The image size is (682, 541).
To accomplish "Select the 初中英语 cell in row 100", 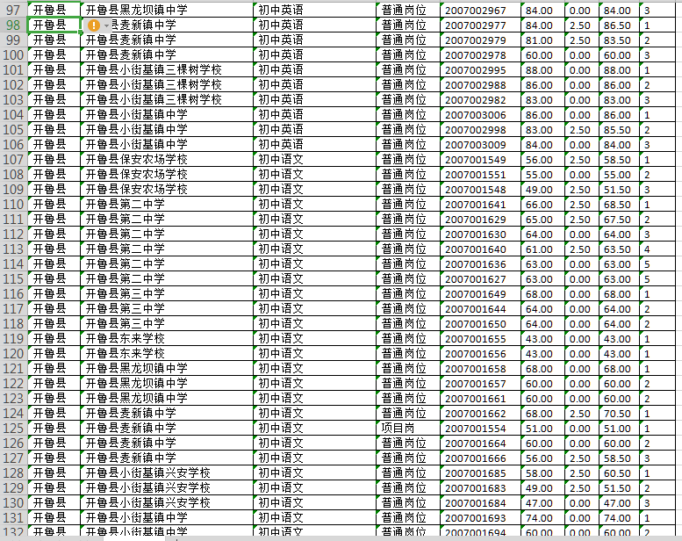I will tap(316, 55).
